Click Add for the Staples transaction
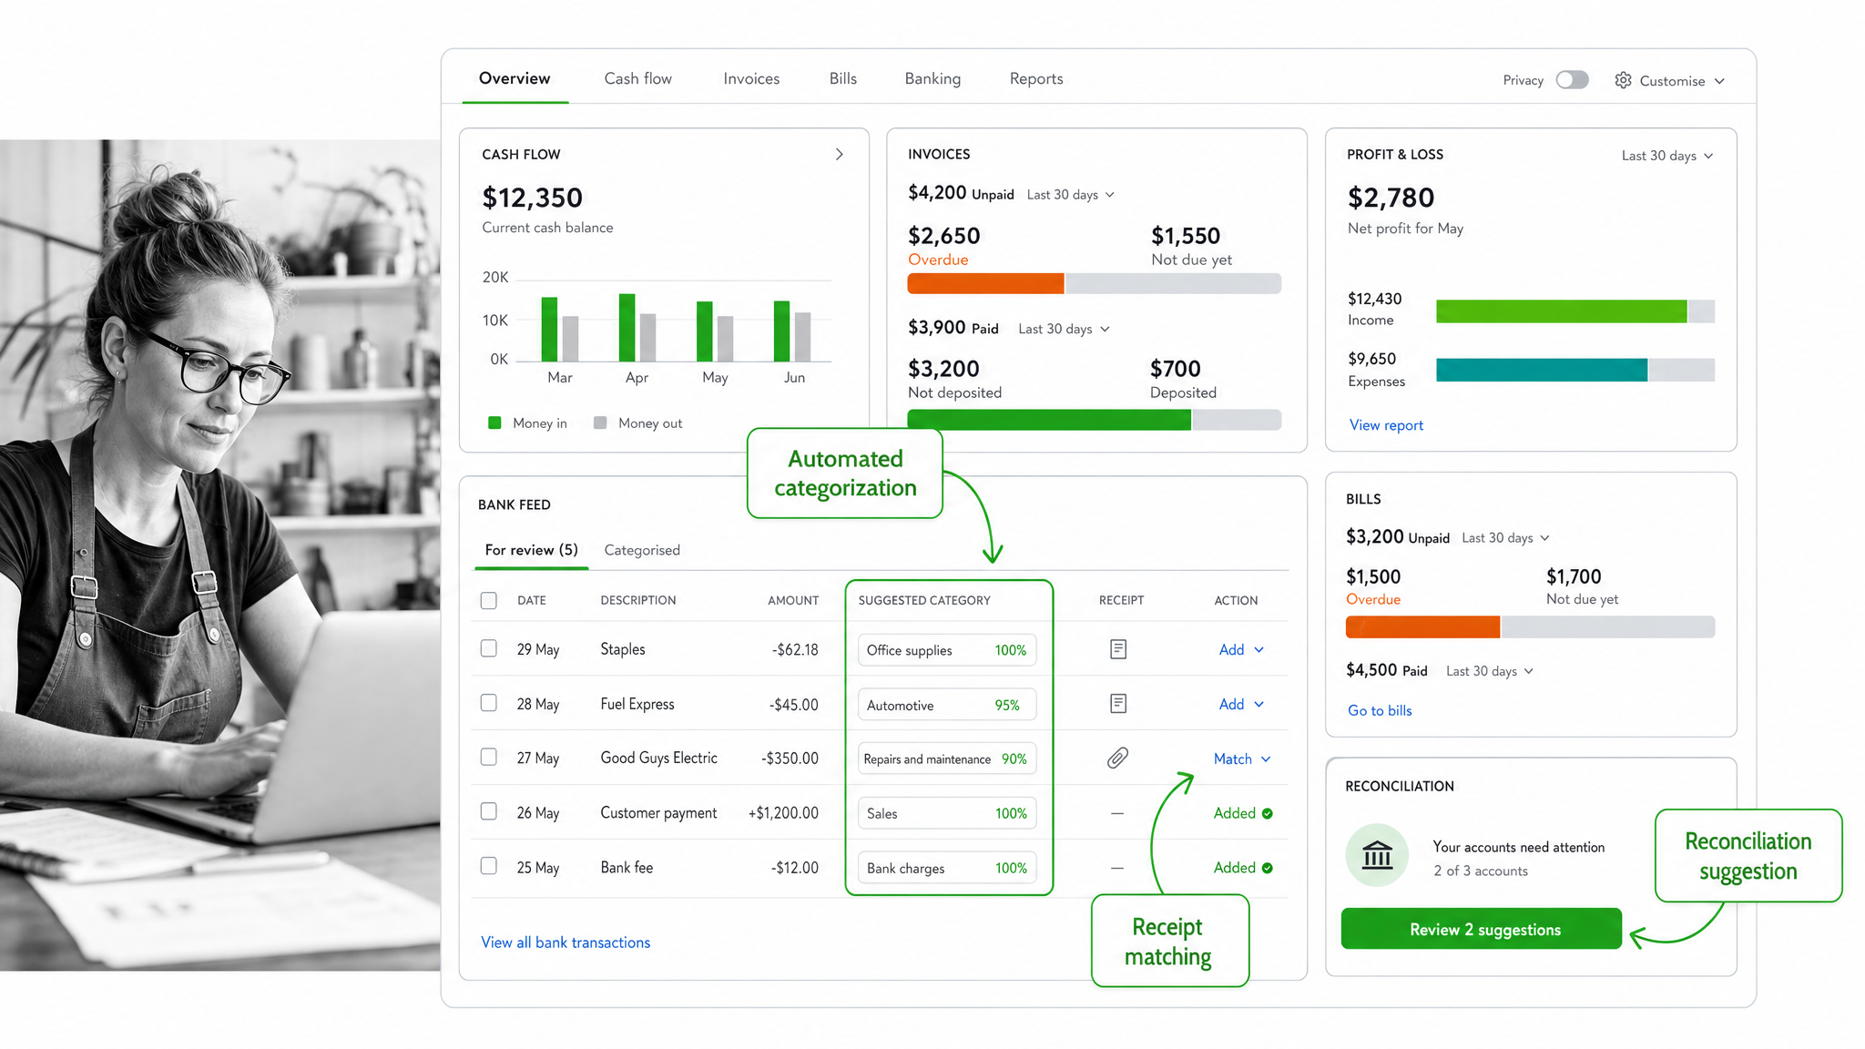 point(1231,650)
